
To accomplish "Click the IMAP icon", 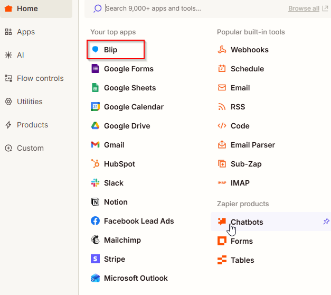I will coord(222,183).
